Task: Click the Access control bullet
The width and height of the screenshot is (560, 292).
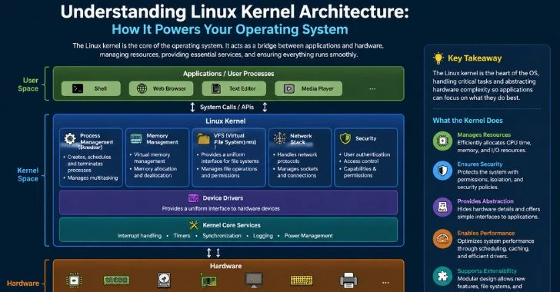Action: pos(361,161)
